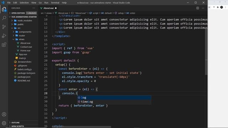Open the Extensions view
This screenshot has width=228, height=128.
click(4, 45)
